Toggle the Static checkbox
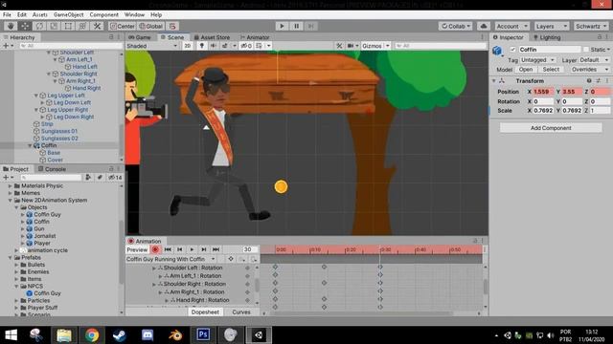Screen dimensions: 613x344 [585, 50]
